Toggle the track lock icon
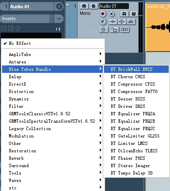170x191 pixels. pos(114,30)
